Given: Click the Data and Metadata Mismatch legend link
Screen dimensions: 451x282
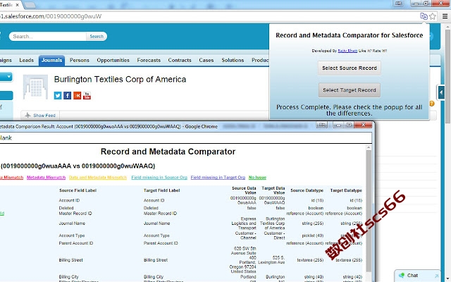Looking at the screenshot, I should coord(98,178).
